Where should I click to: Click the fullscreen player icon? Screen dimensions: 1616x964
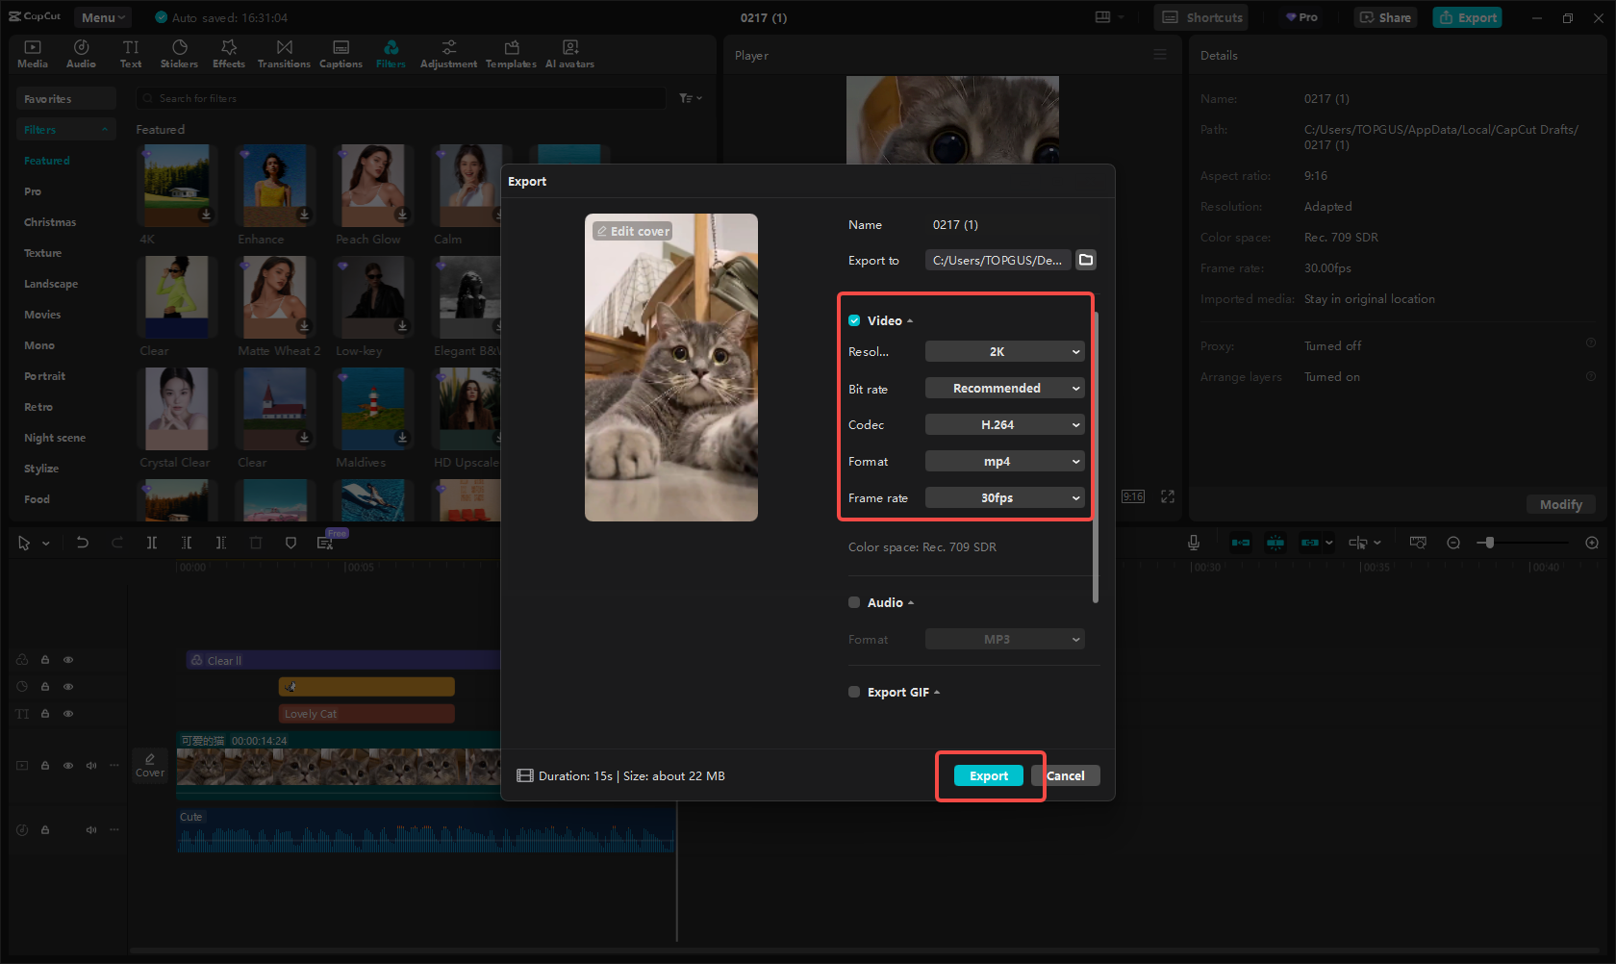click(1168, 496)
